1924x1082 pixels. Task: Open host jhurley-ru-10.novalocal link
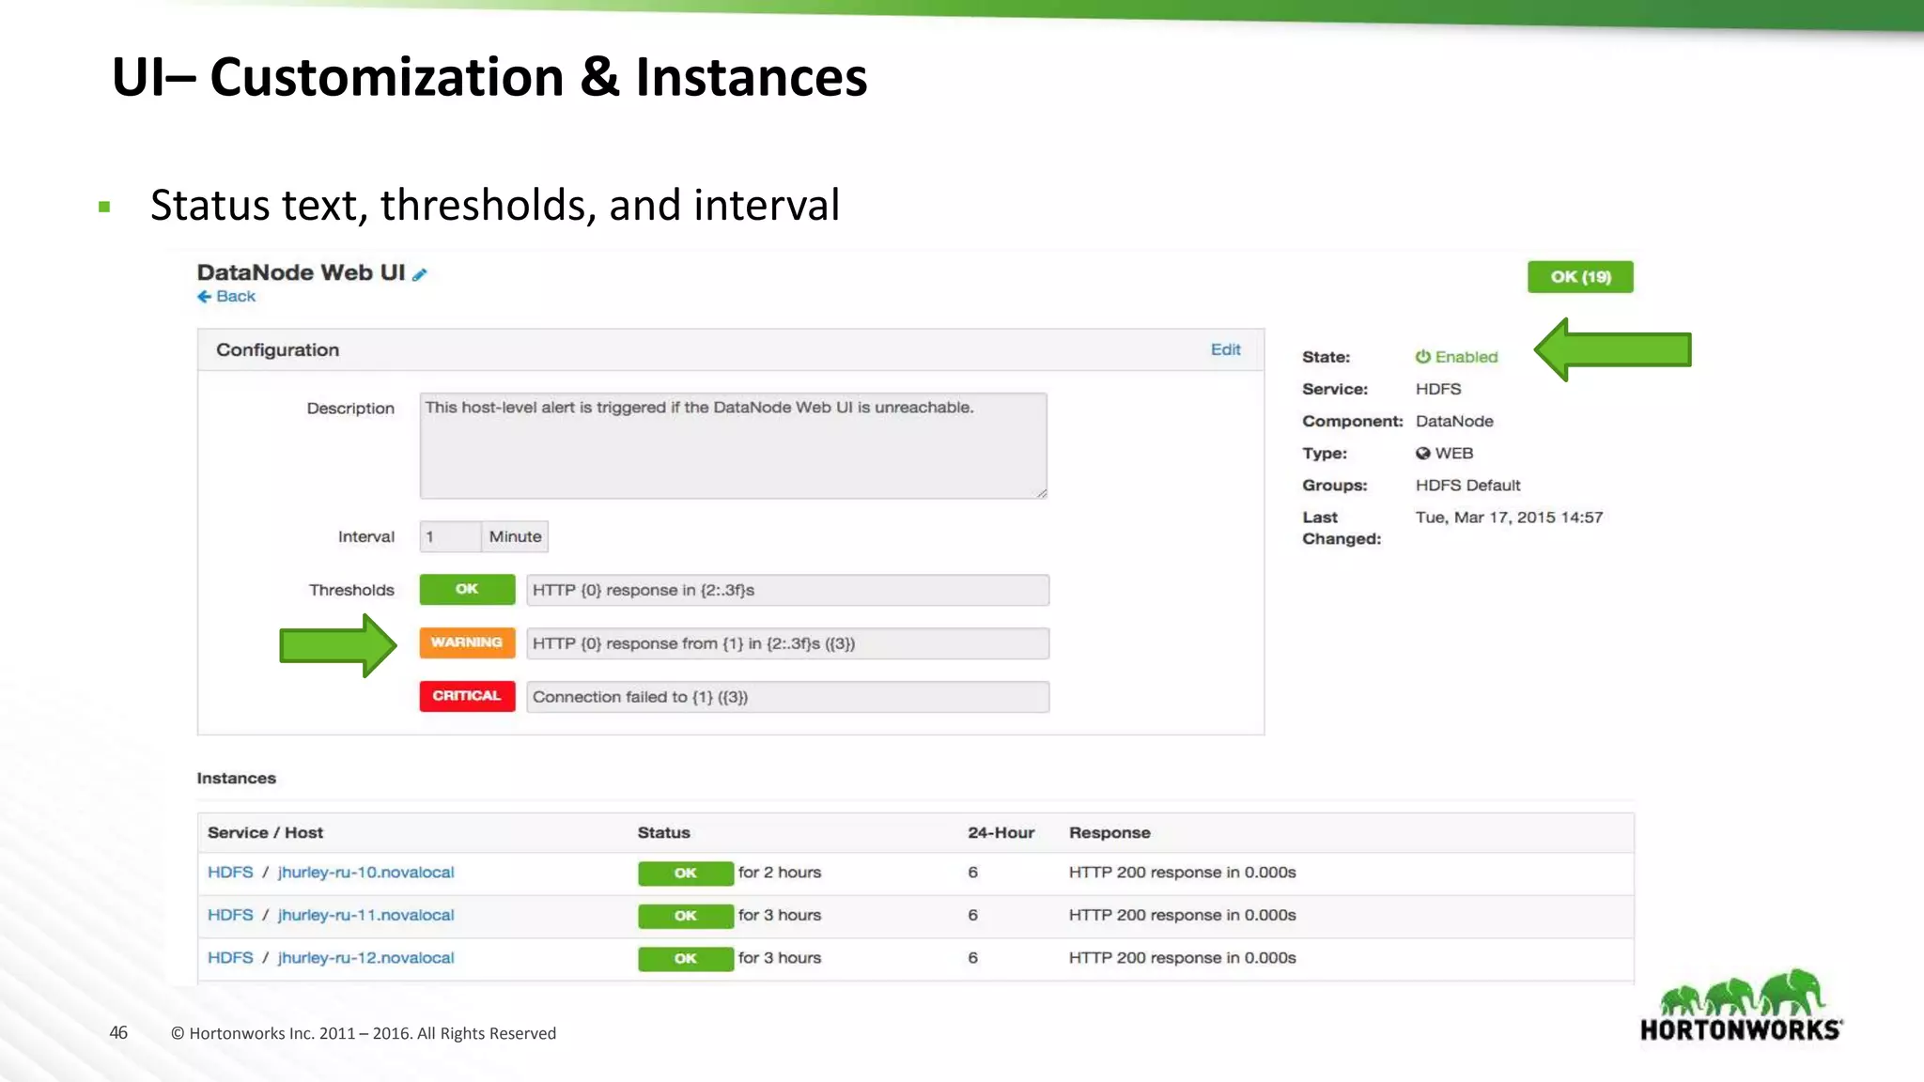[x=365, y=873]
